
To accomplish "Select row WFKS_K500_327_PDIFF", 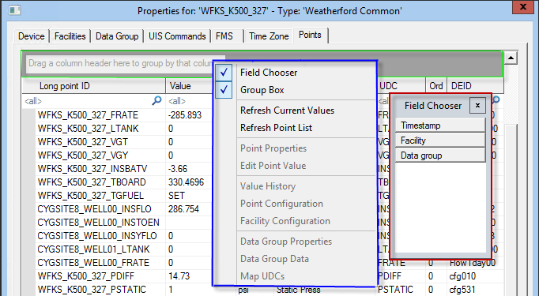I will (86, 275).
